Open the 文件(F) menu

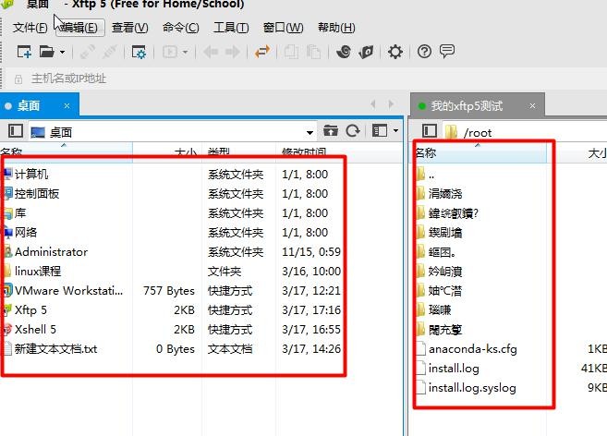[30, 28]
